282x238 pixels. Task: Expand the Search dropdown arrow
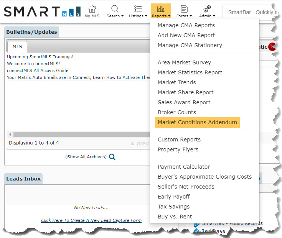tap(122, 16)
